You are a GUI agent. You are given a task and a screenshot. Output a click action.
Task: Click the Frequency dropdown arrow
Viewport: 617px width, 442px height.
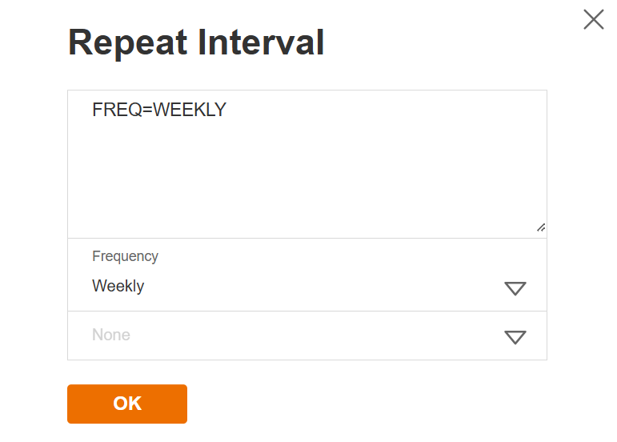[515, 288]
